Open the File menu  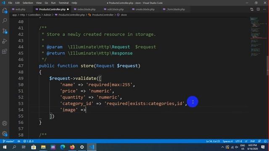click(10, 3)
